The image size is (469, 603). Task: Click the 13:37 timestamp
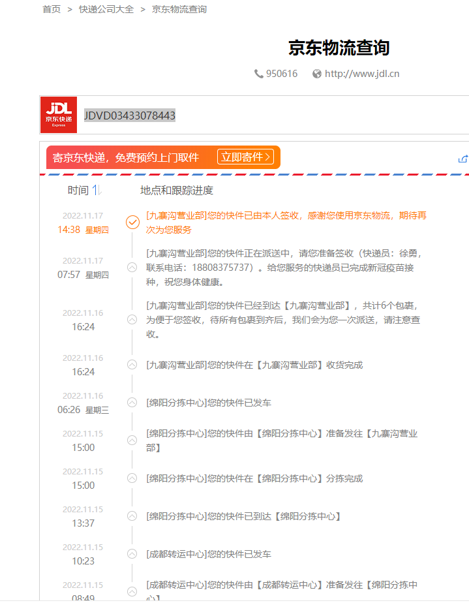click(83, 523)
